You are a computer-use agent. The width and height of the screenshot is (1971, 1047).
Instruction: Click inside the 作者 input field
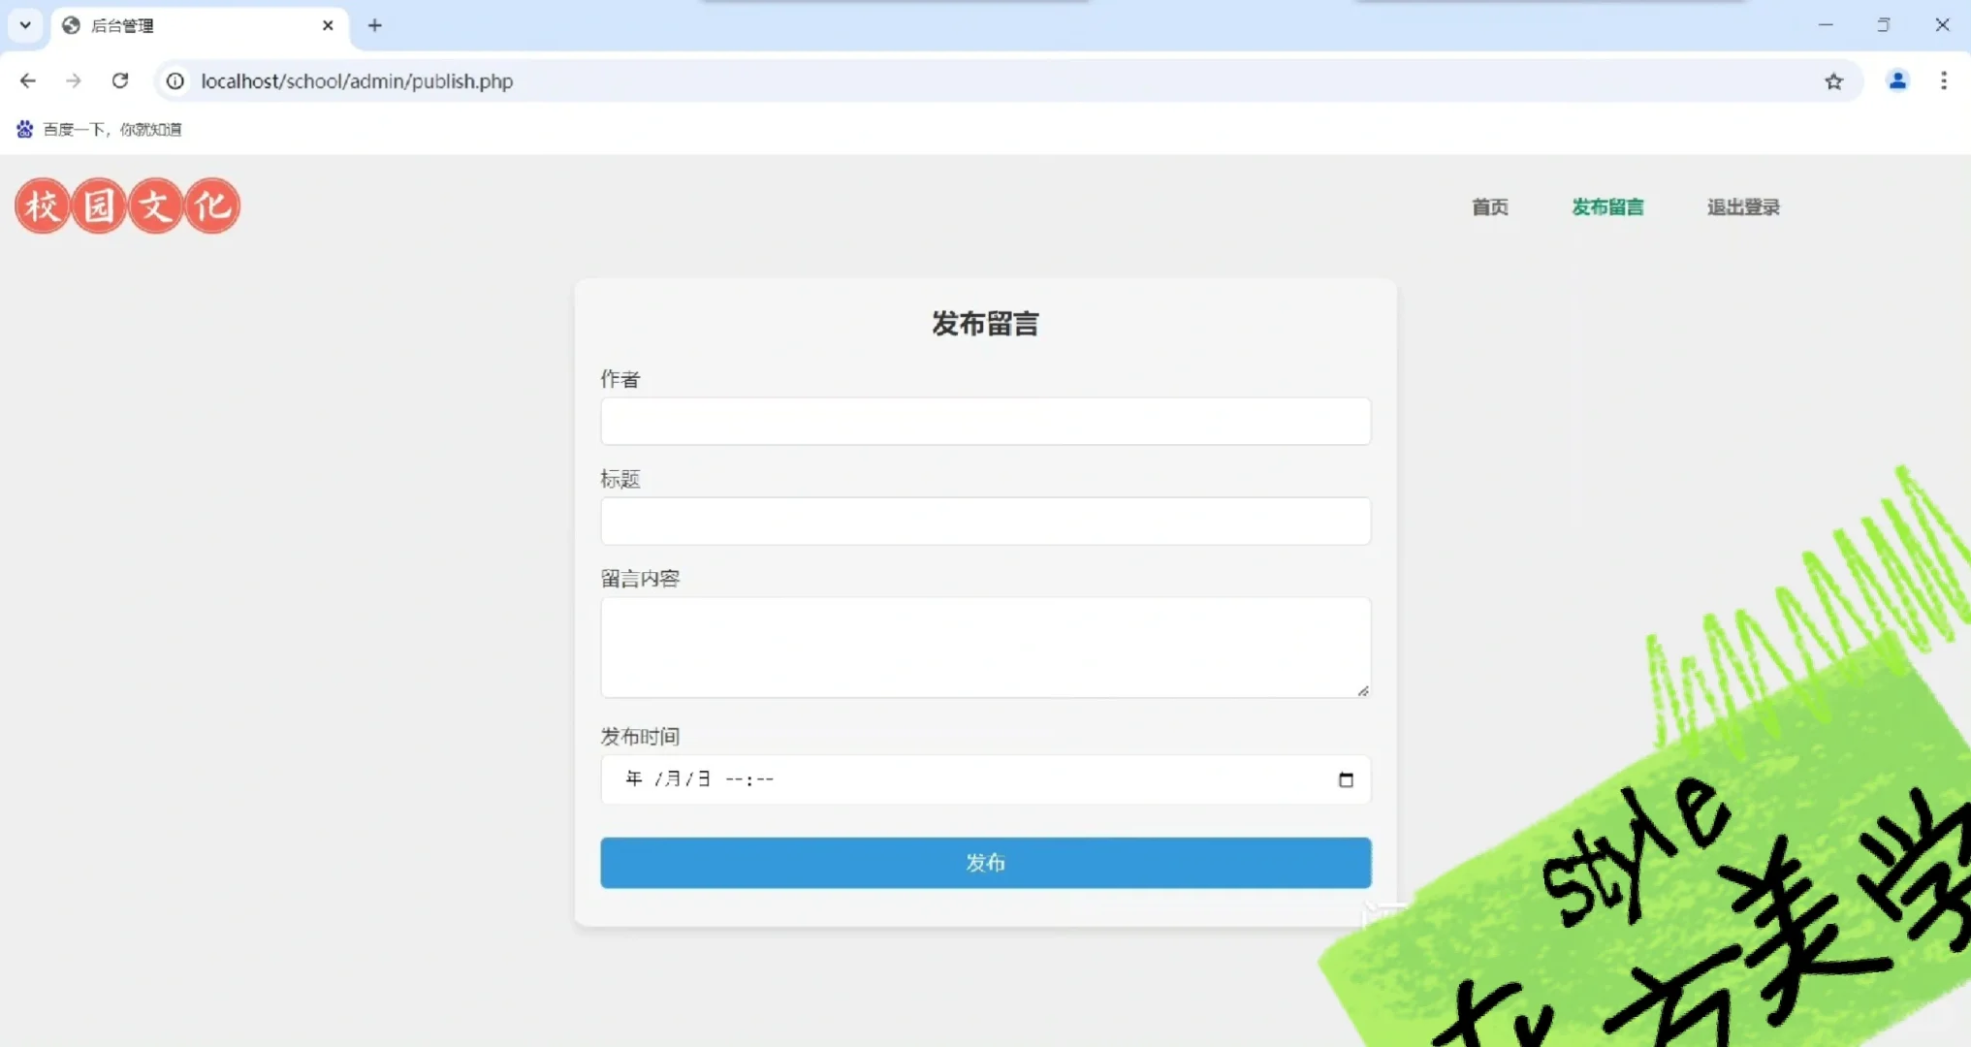click(x=985, y=421)
